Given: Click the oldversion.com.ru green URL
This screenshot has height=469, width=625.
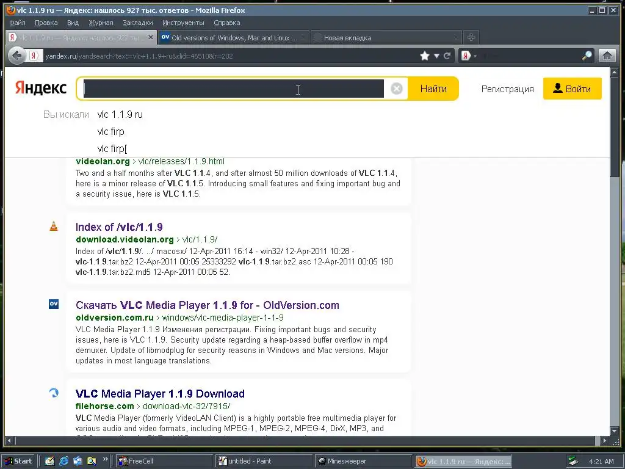Looking at the screenshot, I should [115, 318].
